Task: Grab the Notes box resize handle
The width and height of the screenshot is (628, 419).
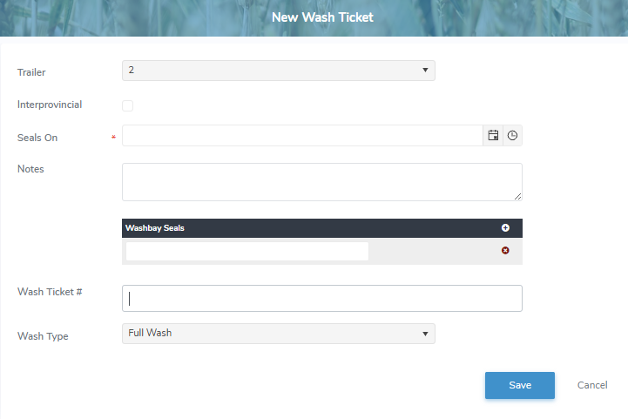Action: pos(518,197)
